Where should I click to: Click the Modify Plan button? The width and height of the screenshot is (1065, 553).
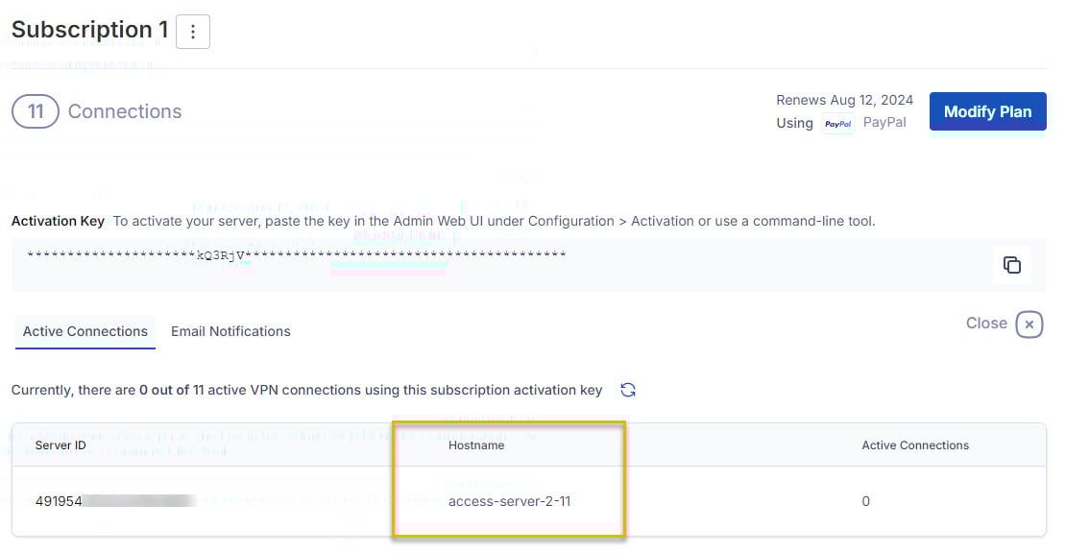point(987,111)
